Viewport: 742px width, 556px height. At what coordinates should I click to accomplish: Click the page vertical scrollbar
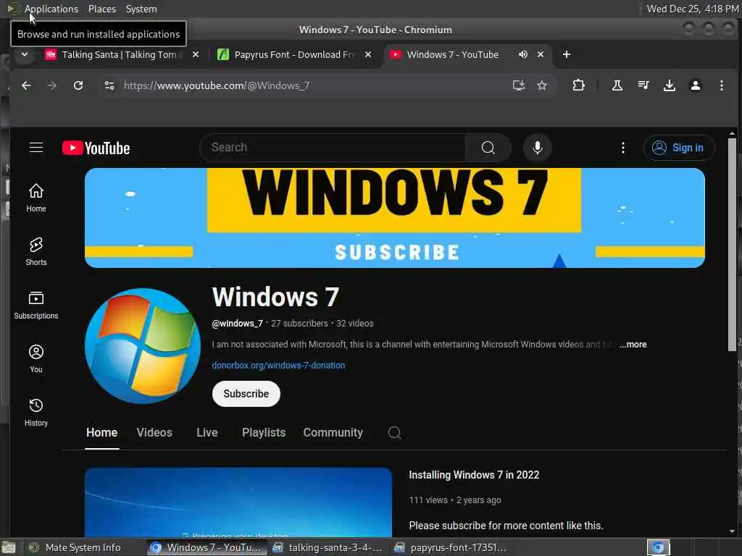pyautogui.click(x=732, y=244)
